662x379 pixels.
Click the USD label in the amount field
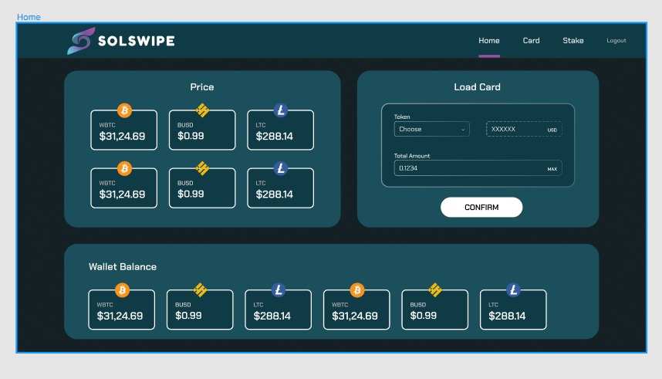552,130
